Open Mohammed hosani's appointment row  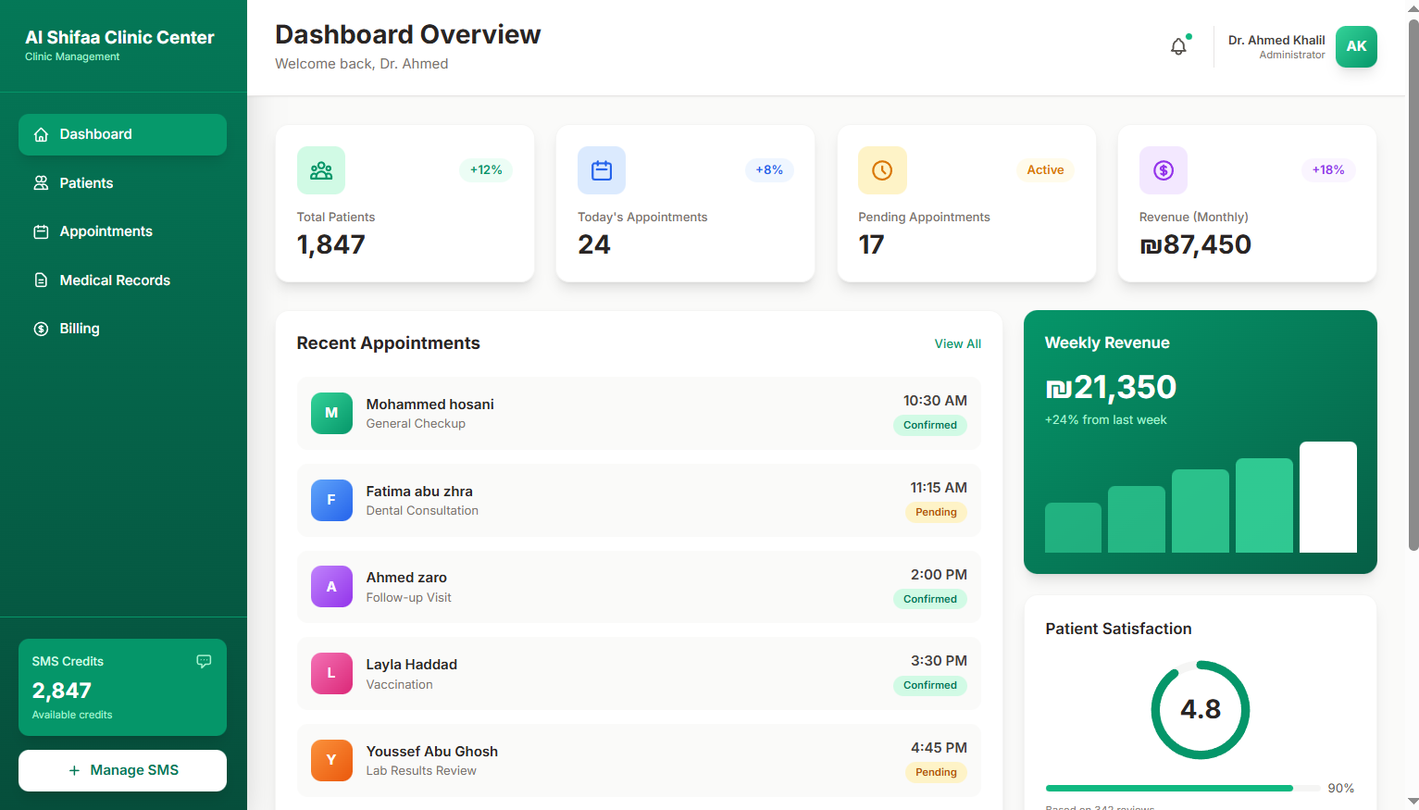[638, 413]
